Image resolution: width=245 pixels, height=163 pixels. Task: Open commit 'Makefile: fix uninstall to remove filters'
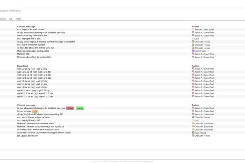[36, 123]
